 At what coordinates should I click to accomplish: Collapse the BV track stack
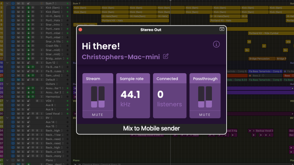7,118
